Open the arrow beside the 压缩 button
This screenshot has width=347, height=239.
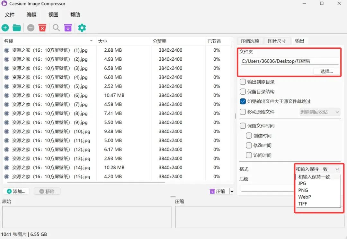(232, 192)
